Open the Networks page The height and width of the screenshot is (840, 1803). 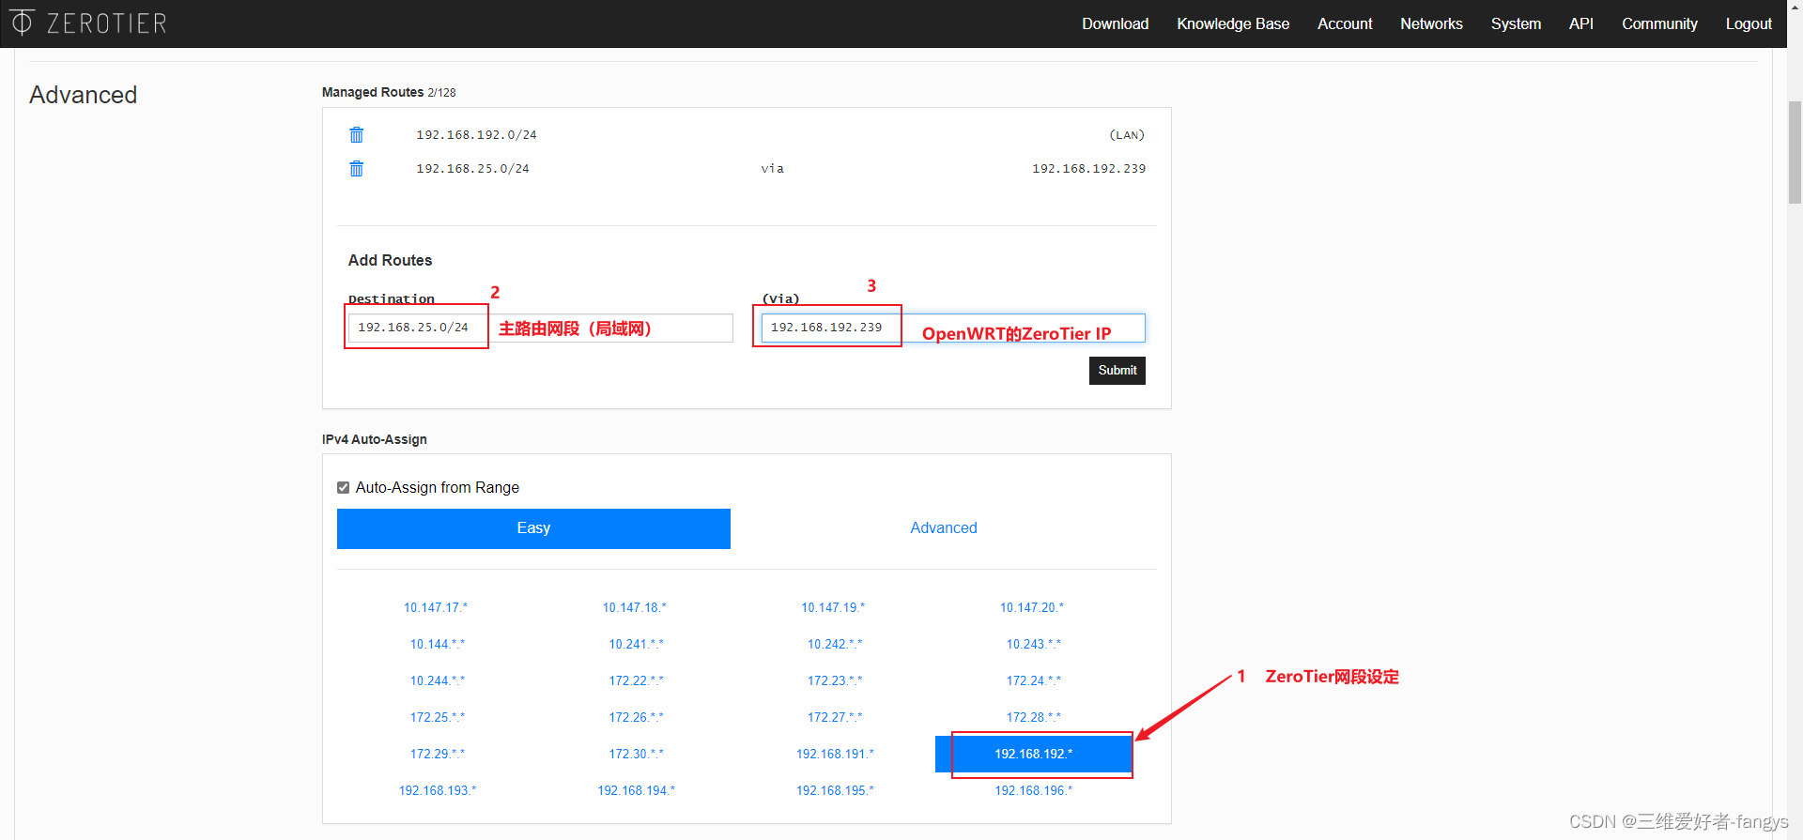pyautogui.click(x=1431, y=23)
